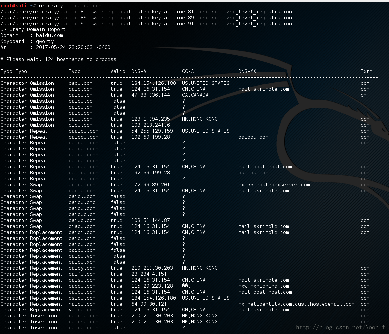Select MX record 'baiddu.com'
Image resolution: width=389 pixels, height=334 pixels.
[253, 137]
